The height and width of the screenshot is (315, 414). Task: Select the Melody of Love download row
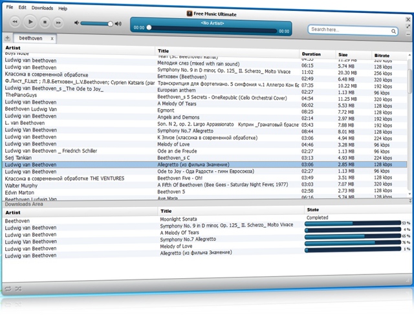point(176,246)
